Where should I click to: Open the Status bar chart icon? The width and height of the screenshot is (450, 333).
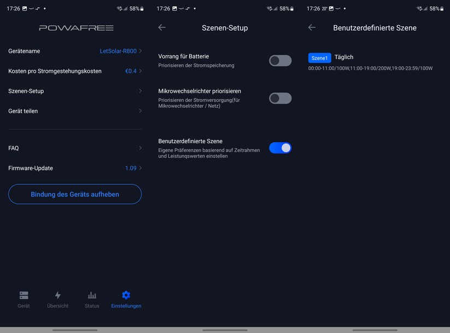pos(92,295)
